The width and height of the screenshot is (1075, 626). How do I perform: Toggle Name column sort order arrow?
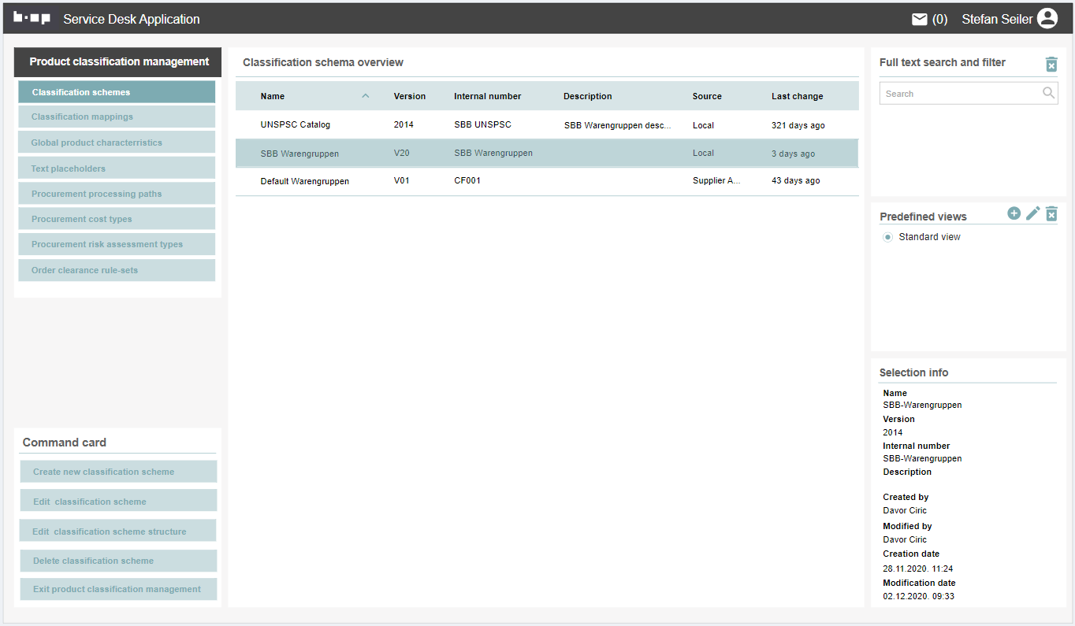365,96
